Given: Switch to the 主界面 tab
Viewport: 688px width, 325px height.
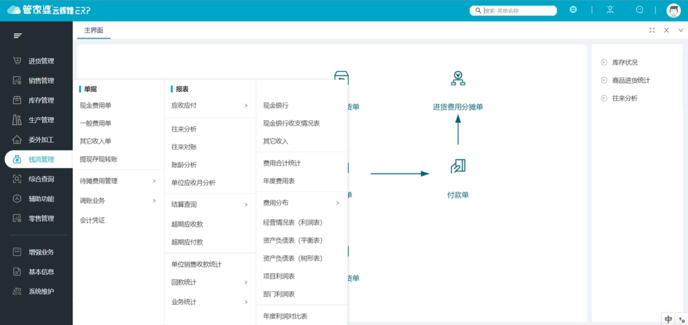Looking at the screenshot, I should pos(94,31).
